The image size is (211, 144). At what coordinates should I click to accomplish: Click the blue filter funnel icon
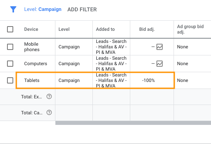13,9
